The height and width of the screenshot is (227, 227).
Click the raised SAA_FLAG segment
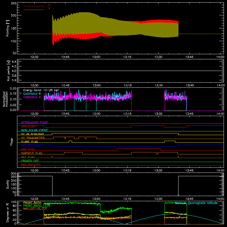point(139,148)
